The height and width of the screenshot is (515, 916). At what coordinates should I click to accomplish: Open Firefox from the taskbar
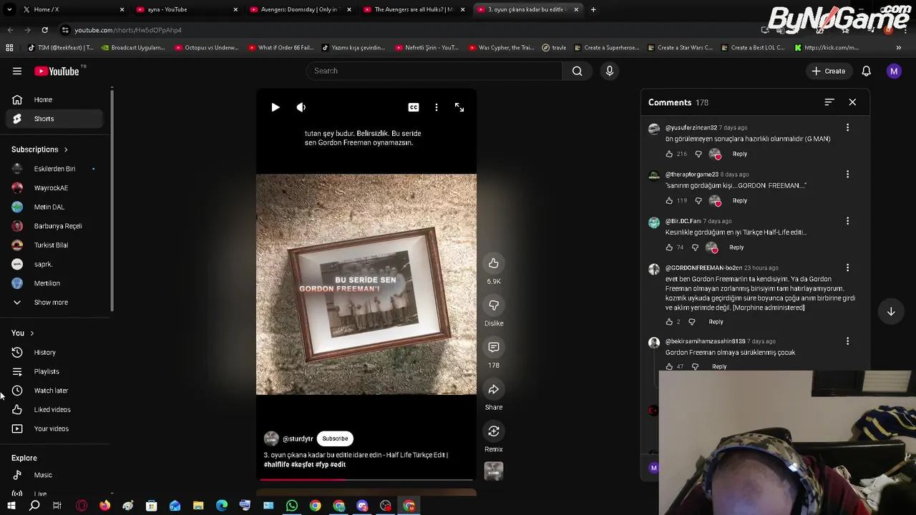[104, 506]
